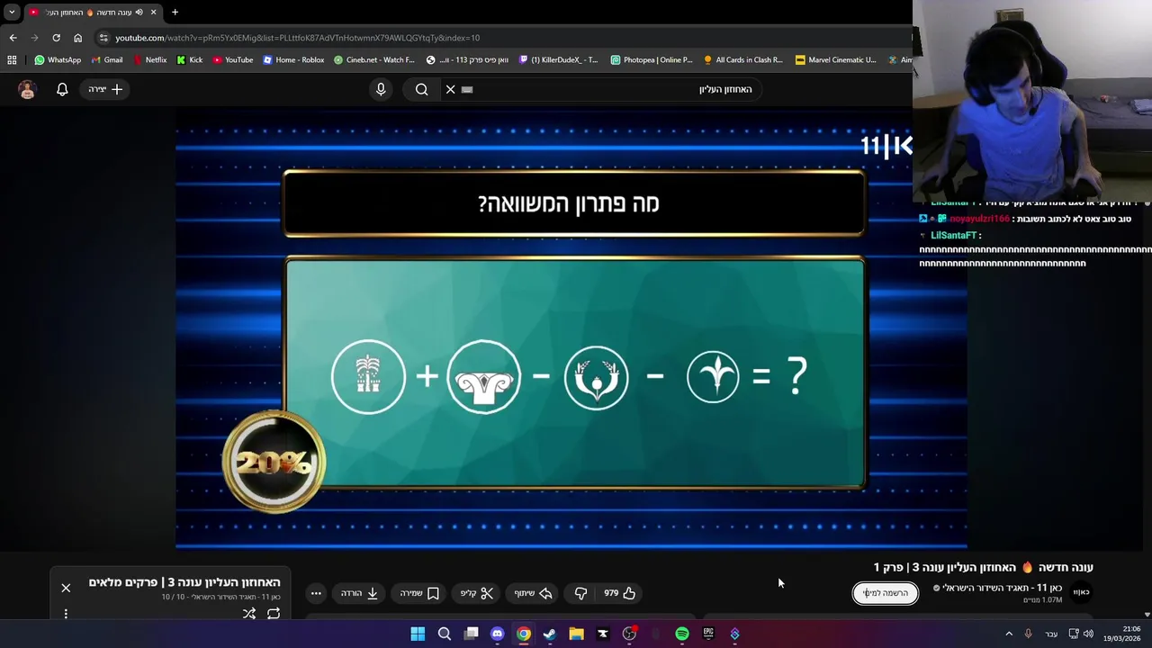
Task: Open Kick bookmark
Action: (x=189, y=60)
